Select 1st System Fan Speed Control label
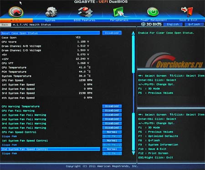 (25, 141)
